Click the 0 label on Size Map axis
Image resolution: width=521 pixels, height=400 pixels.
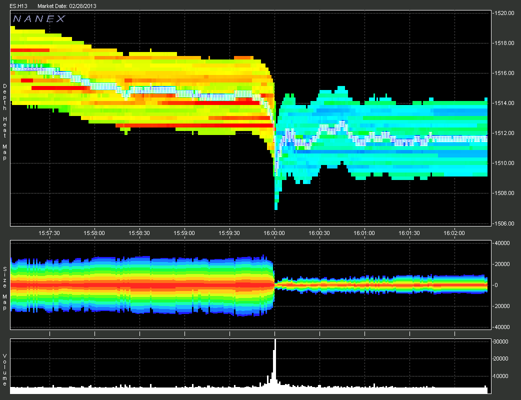495,285
